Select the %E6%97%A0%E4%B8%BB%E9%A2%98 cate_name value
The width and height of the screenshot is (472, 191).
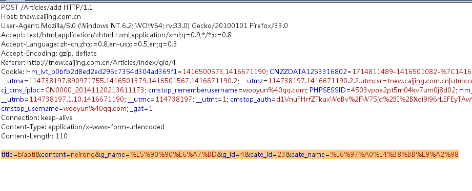(394, 154)
